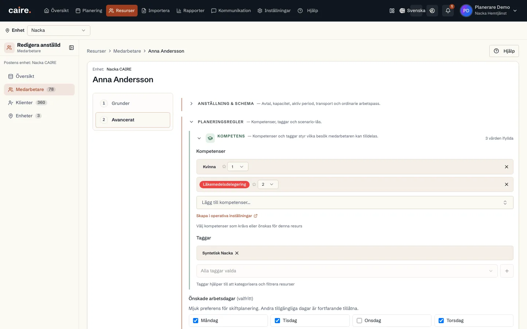Open sidebar Klienter item

coord(39,103)
